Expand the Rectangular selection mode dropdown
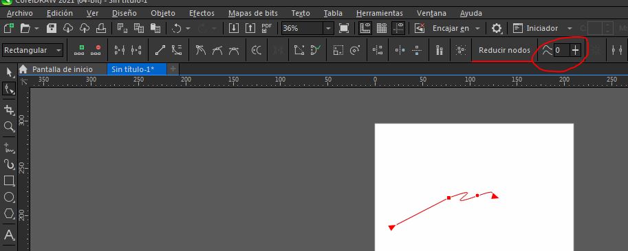This screenshot has height=251, width=628. point(59,50)
